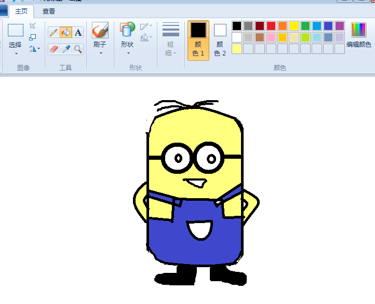Image resolution: width=375 pixels, height=304 pixels.
Task: Click the rectangular selection icon
Action: point(16,30)
